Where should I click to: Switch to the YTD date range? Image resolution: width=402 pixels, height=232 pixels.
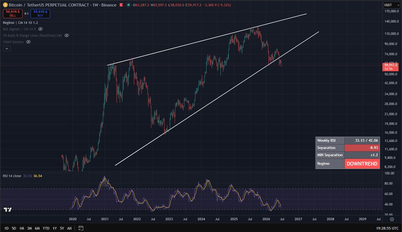46,228
